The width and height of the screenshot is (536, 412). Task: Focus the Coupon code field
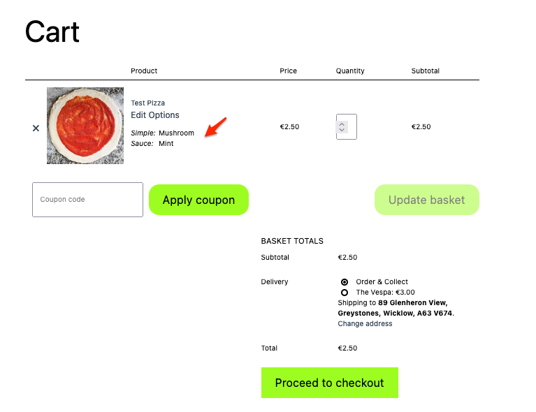tap(87, 200)
